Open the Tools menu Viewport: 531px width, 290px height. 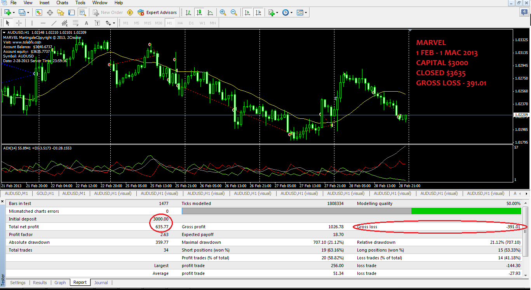coord(80,3)
